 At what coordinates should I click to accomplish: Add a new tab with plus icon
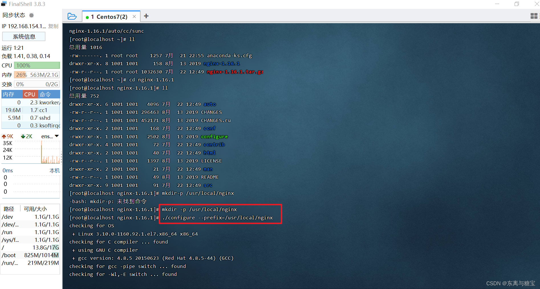tap(146, 16)
